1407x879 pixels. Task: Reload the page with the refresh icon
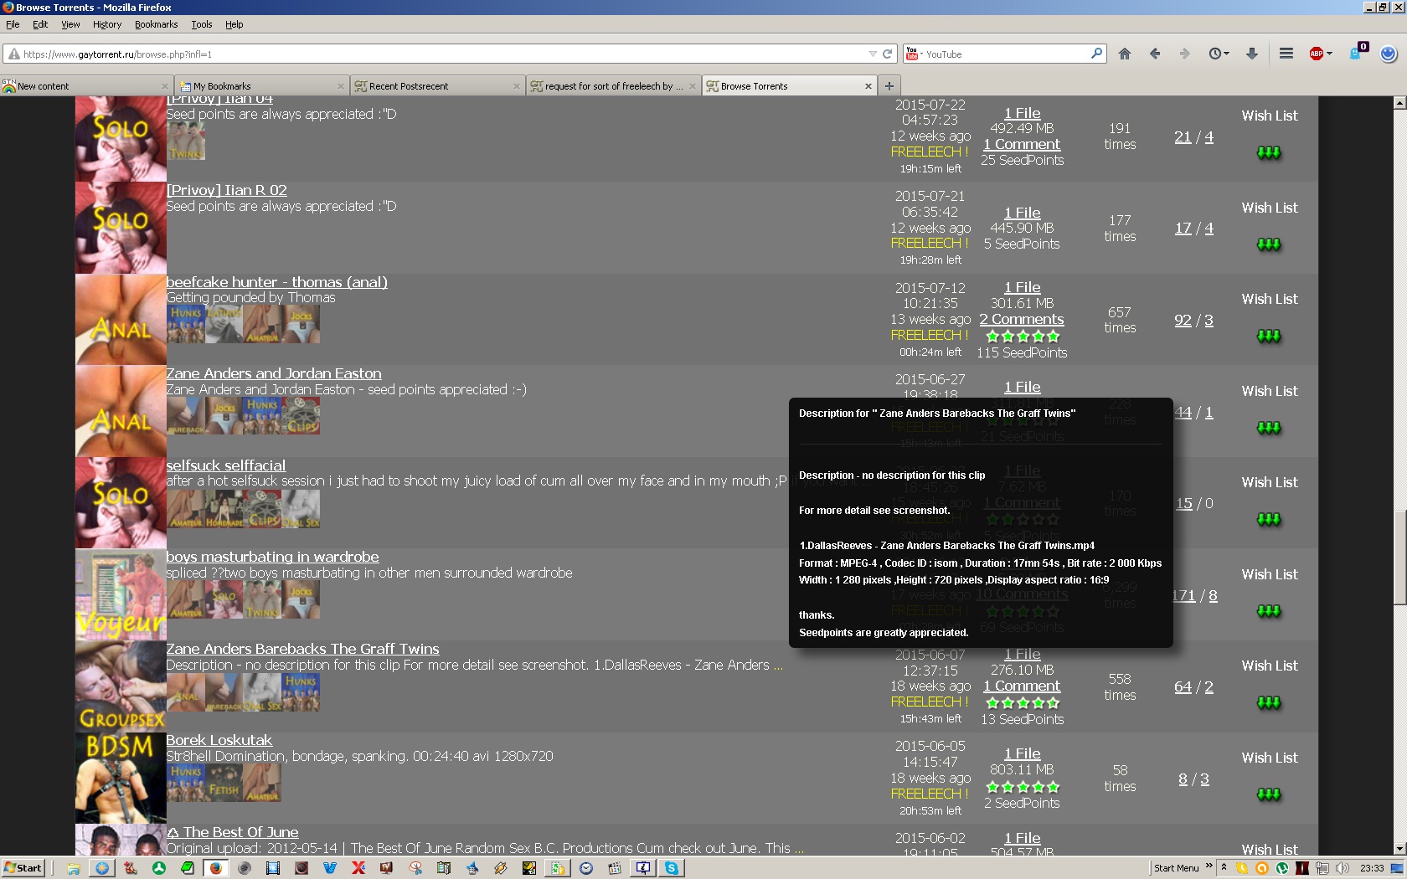point(888,54)
